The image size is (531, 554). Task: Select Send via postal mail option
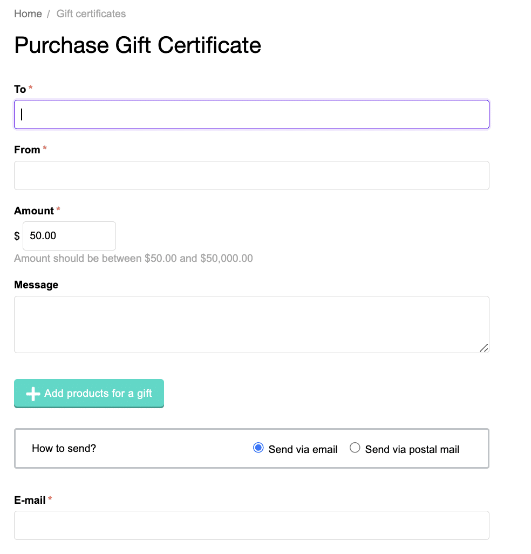click(x=355, y=448)
